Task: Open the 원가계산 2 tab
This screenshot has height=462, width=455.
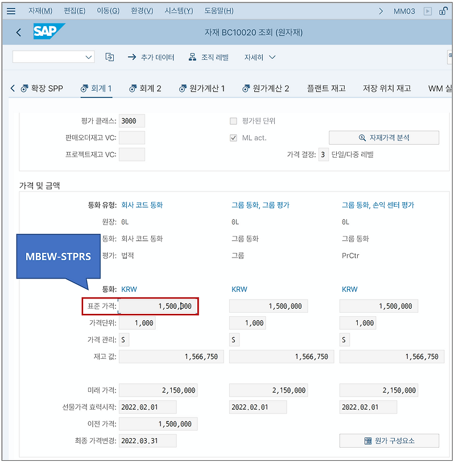Action: (266, 88)
